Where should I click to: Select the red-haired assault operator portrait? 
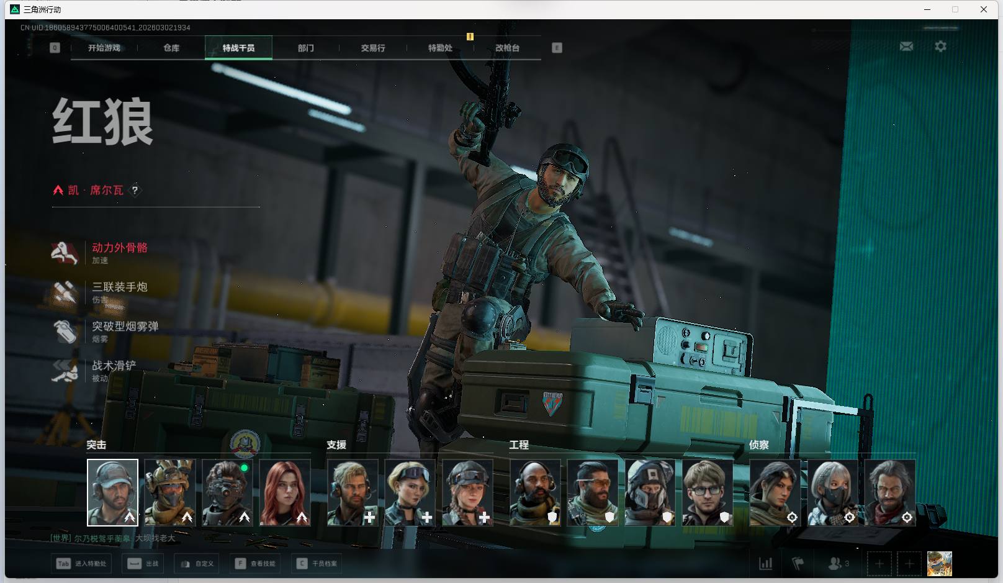[x=285, y=492]
